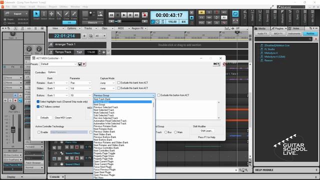Uncheck ACT follows context
Image resolution: width=320 pixels, height=180 pixels.
pyautogui.click(x=38, y=106)
